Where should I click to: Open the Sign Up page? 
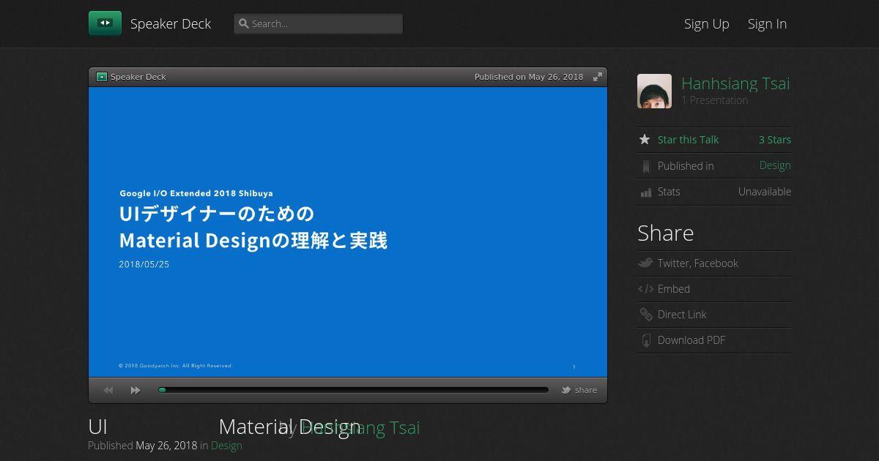[x=706, y=23]
